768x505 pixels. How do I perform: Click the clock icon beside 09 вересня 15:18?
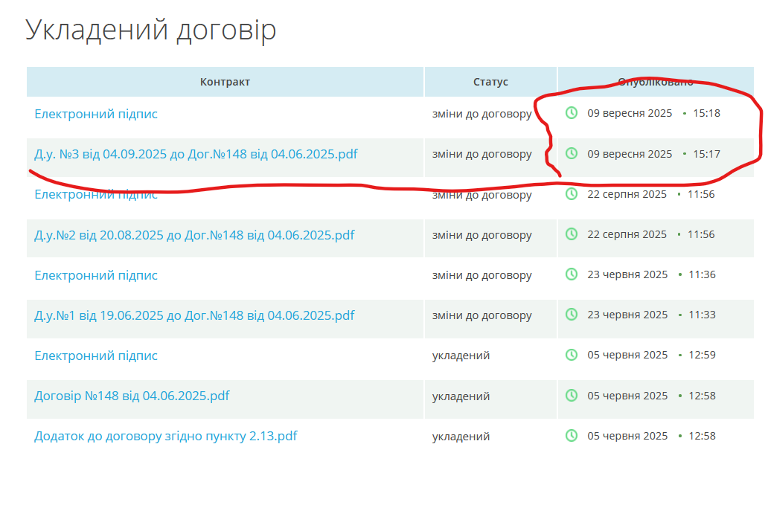point(572,113)
